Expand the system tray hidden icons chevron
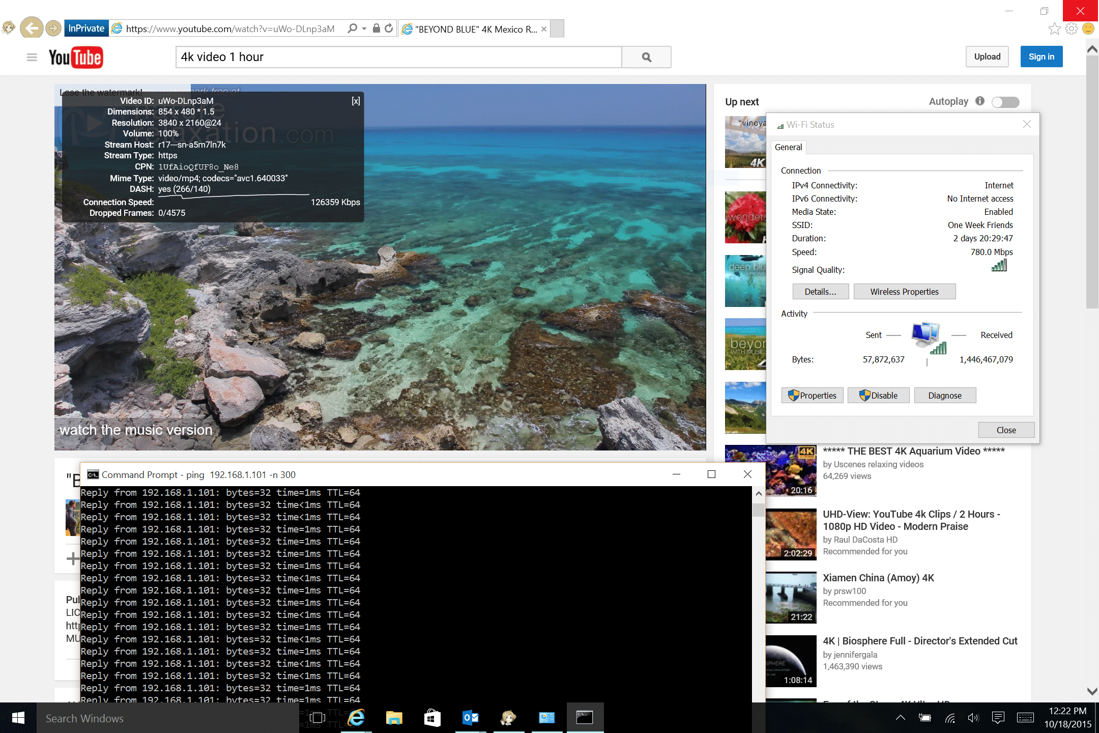The width and height of the screenshot is (1099, 733). [901, 718]
